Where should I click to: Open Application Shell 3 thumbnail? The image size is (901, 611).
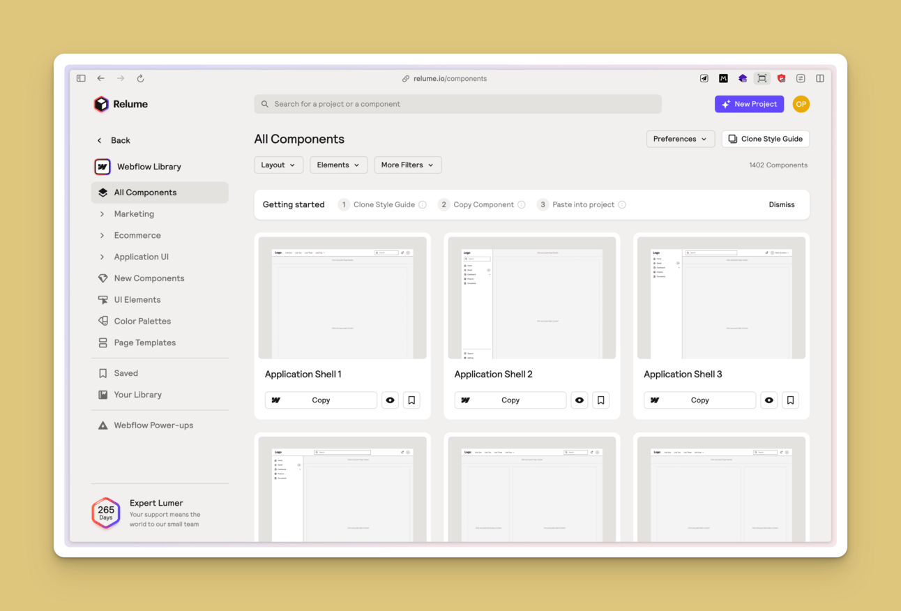pyautogui.click(x=721, y=298)
